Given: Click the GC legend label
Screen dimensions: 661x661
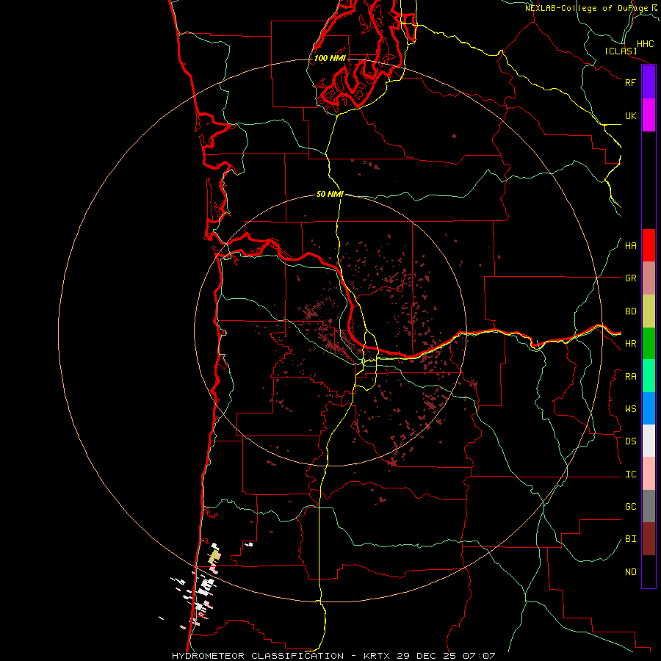Looking at the screenshot, I should tap(630, 507).
